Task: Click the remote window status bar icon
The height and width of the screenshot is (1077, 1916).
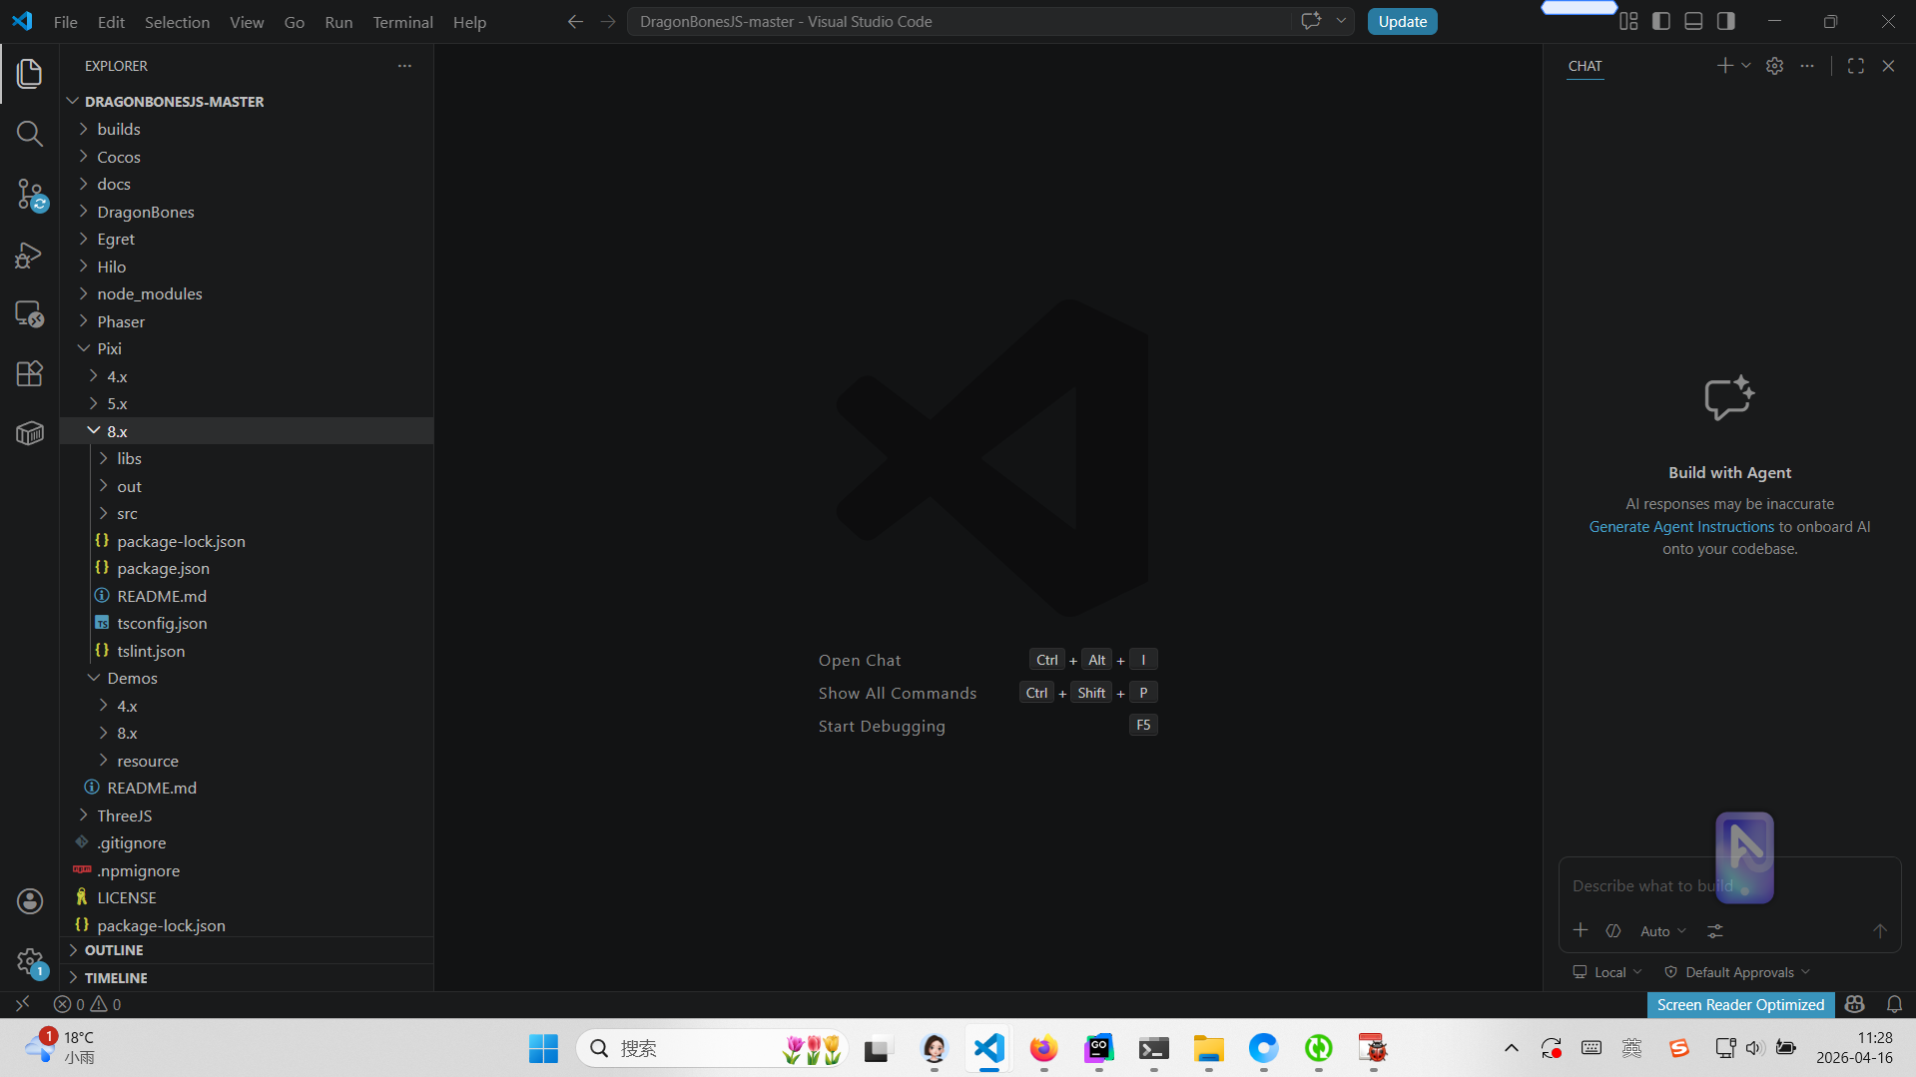Action: point(22,1004)
